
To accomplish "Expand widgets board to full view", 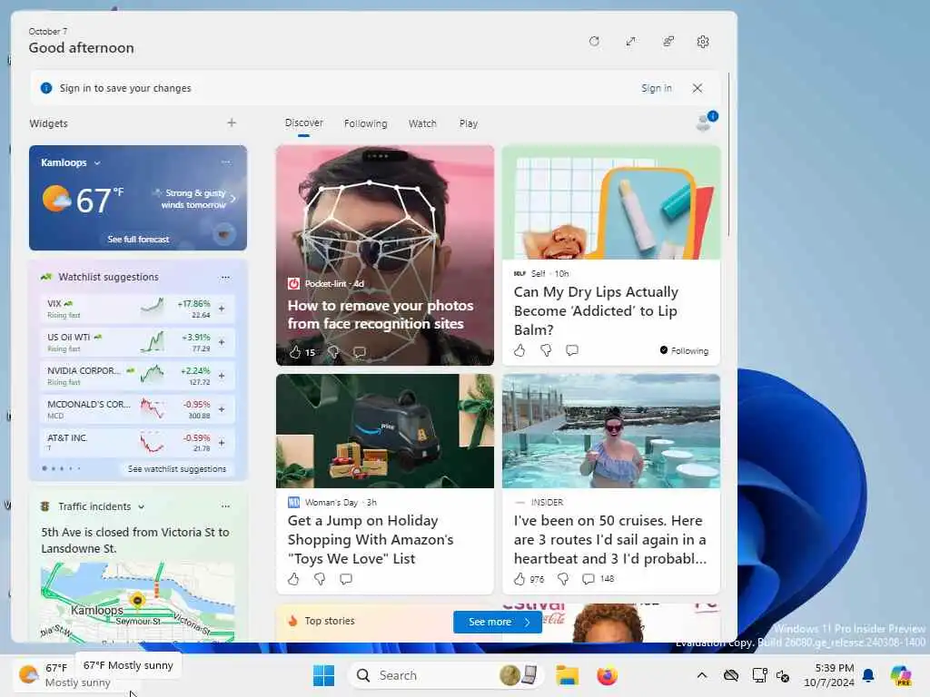I will (x=630, y=42).
